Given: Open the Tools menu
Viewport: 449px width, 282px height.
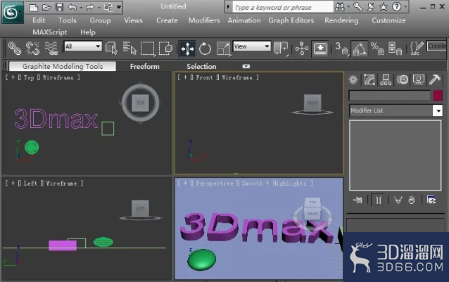Looking at the screenshot, I should pyautogui.click(x=68, y=20).
